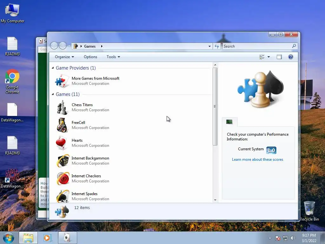Open the Start menu orb
The height and width of the screenshot is (244, 325).
[9, 238]
